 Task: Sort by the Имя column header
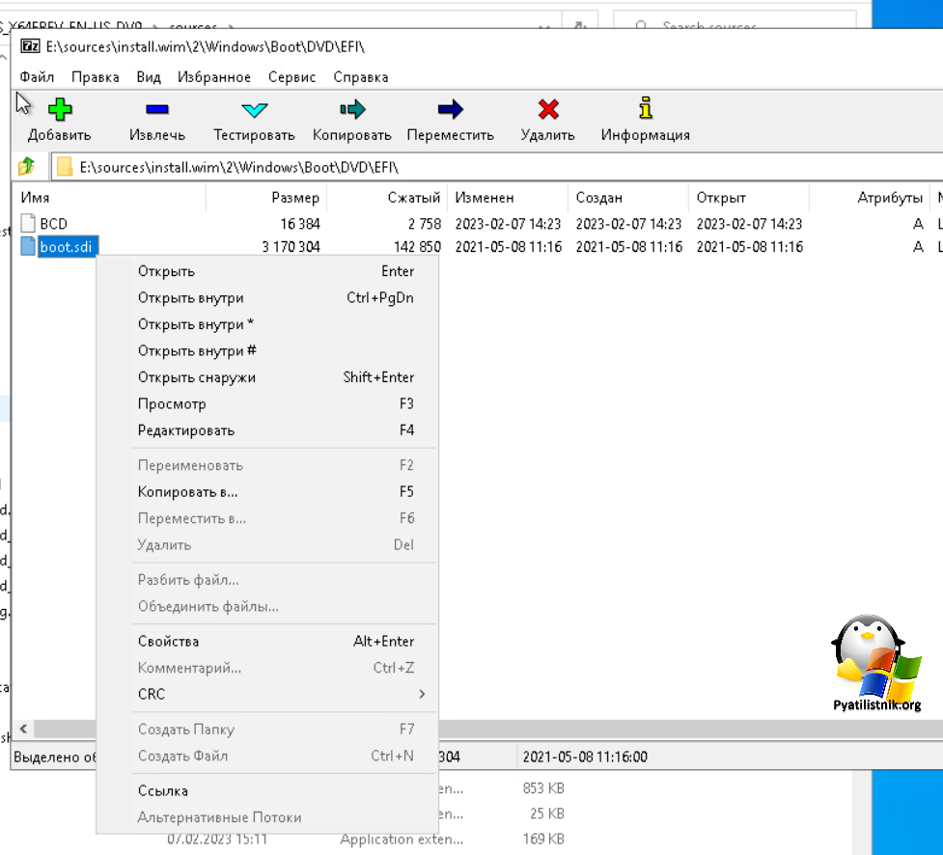point(109,197)
